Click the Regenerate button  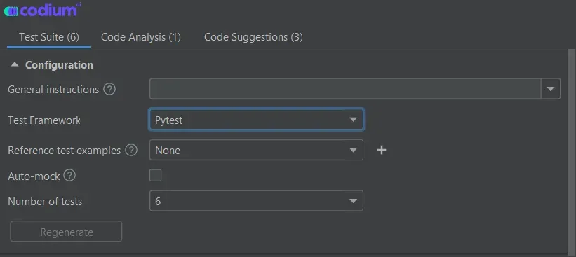tap(66, 231)
